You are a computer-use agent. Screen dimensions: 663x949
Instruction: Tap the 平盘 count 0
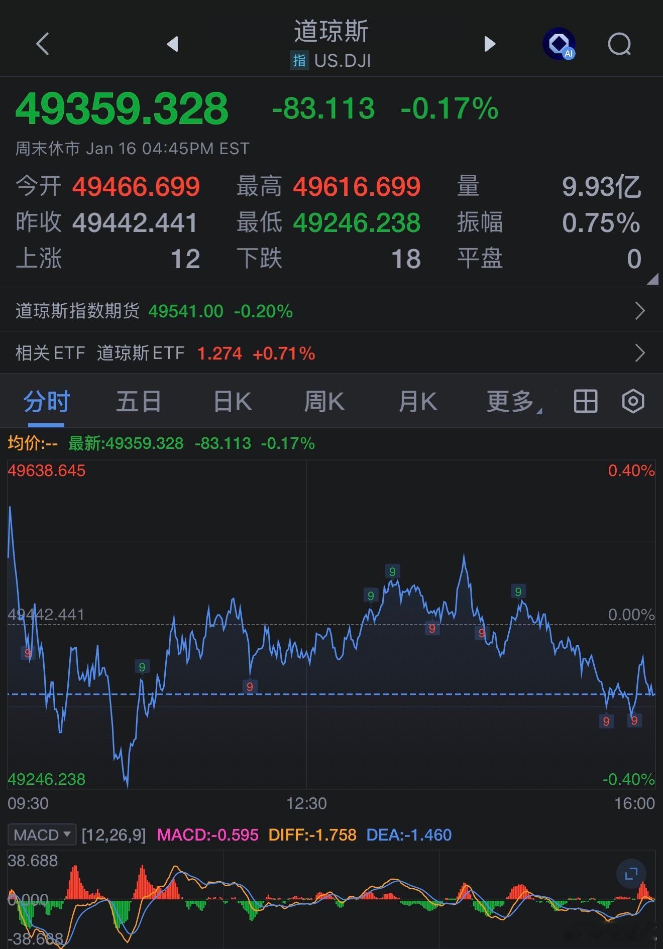(x=634, y=259)
